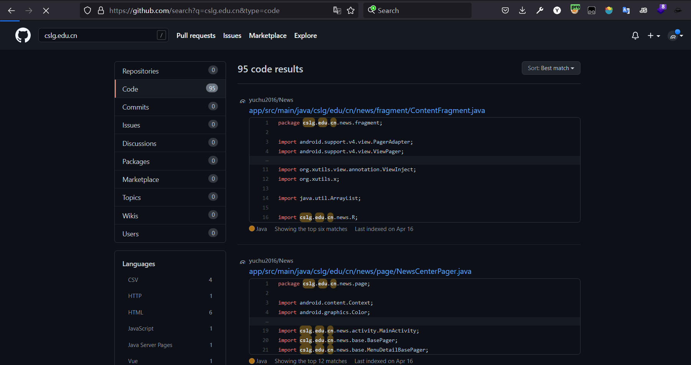Click the browser Search box

(417, 10)
